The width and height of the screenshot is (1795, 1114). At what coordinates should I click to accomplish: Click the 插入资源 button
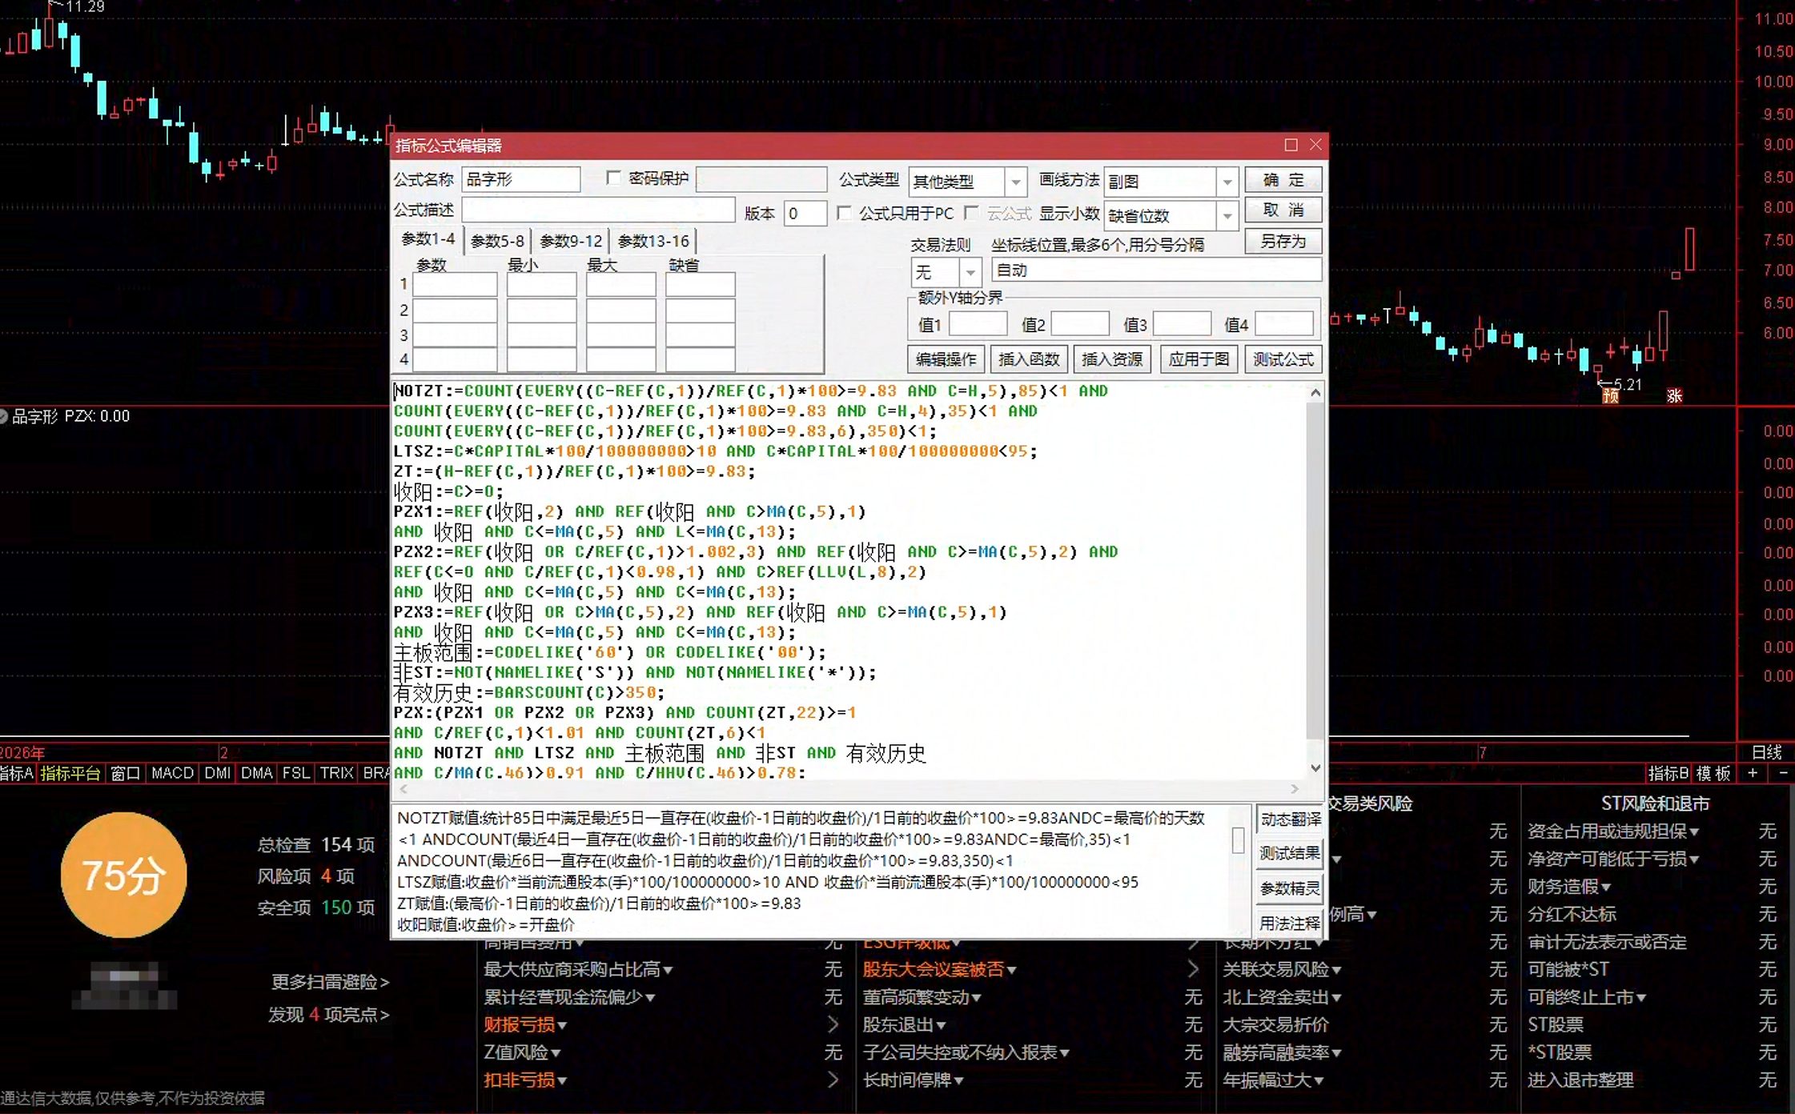pyautogui.click(x=1112, y=359)
